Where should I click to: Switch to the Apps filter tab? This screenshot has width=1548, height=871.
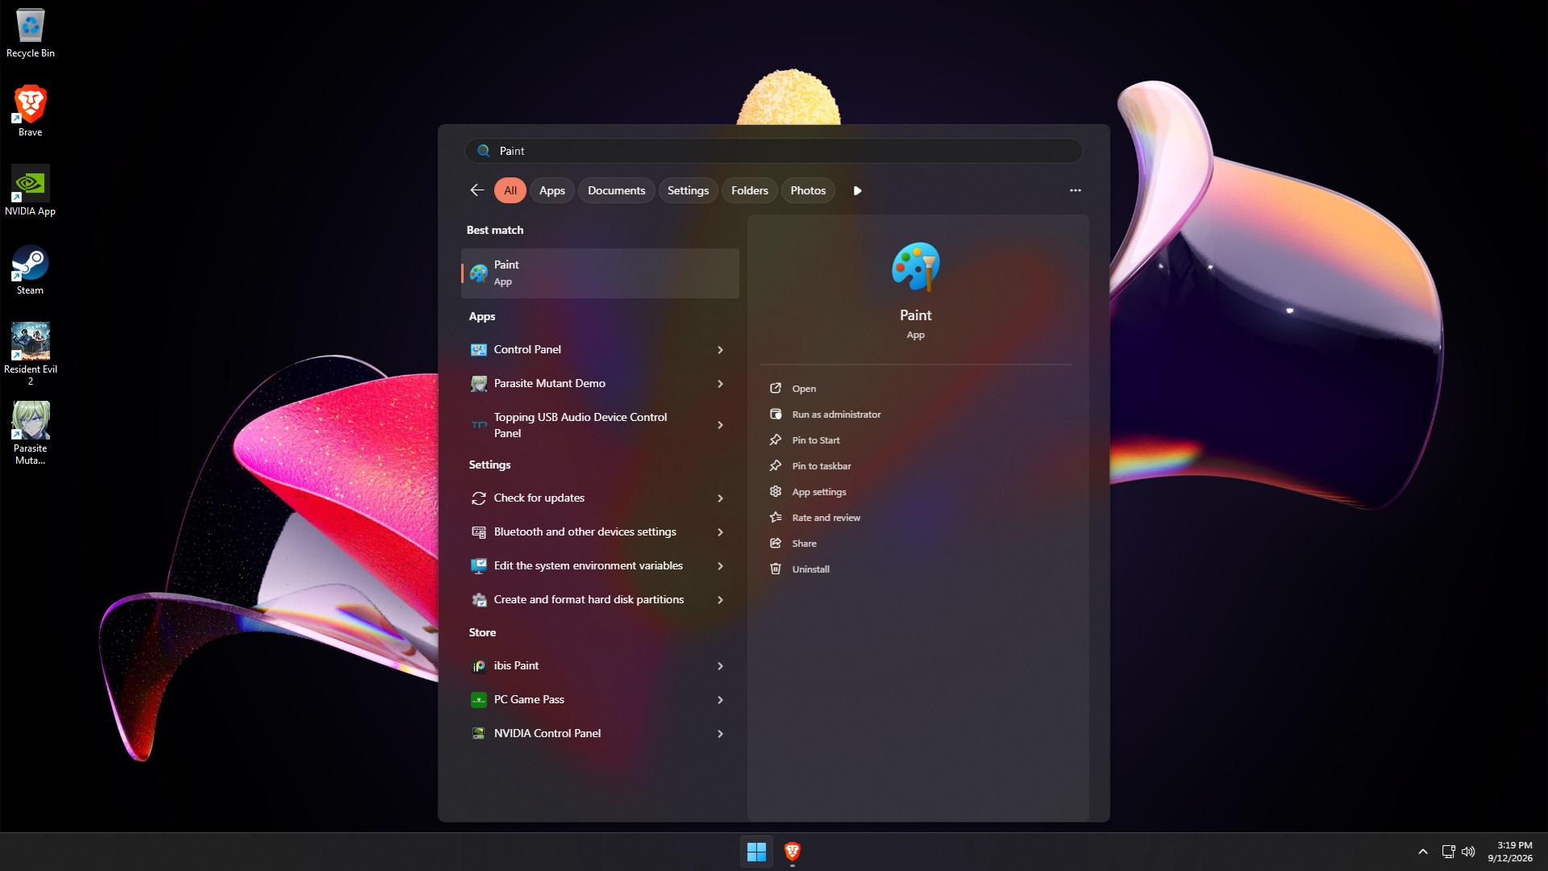click(x=551, y=190)
